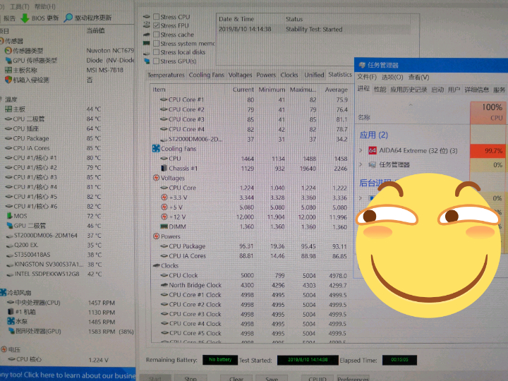Click the Preferences button

coord(353,378)
